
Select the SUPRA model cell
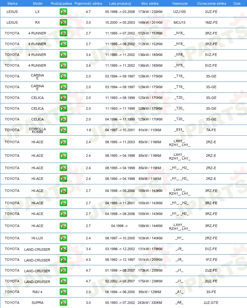38,303
